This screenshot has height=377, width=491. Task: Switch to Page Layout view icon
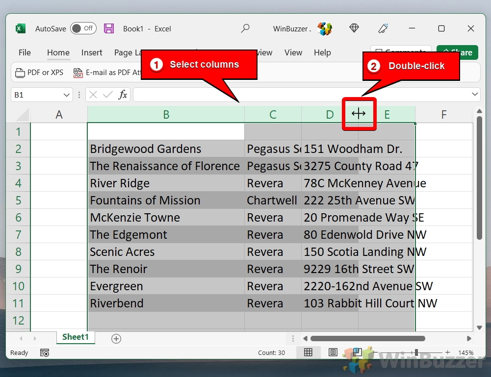(333, 352)
